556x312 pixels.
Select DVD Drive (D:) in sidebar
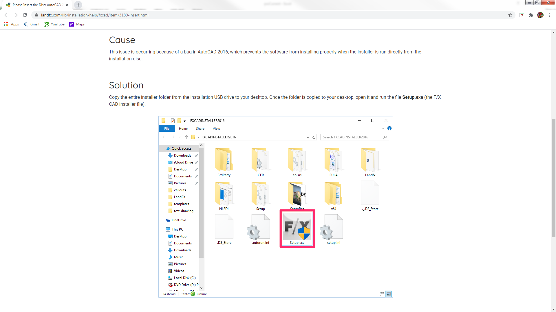point(183,285)
